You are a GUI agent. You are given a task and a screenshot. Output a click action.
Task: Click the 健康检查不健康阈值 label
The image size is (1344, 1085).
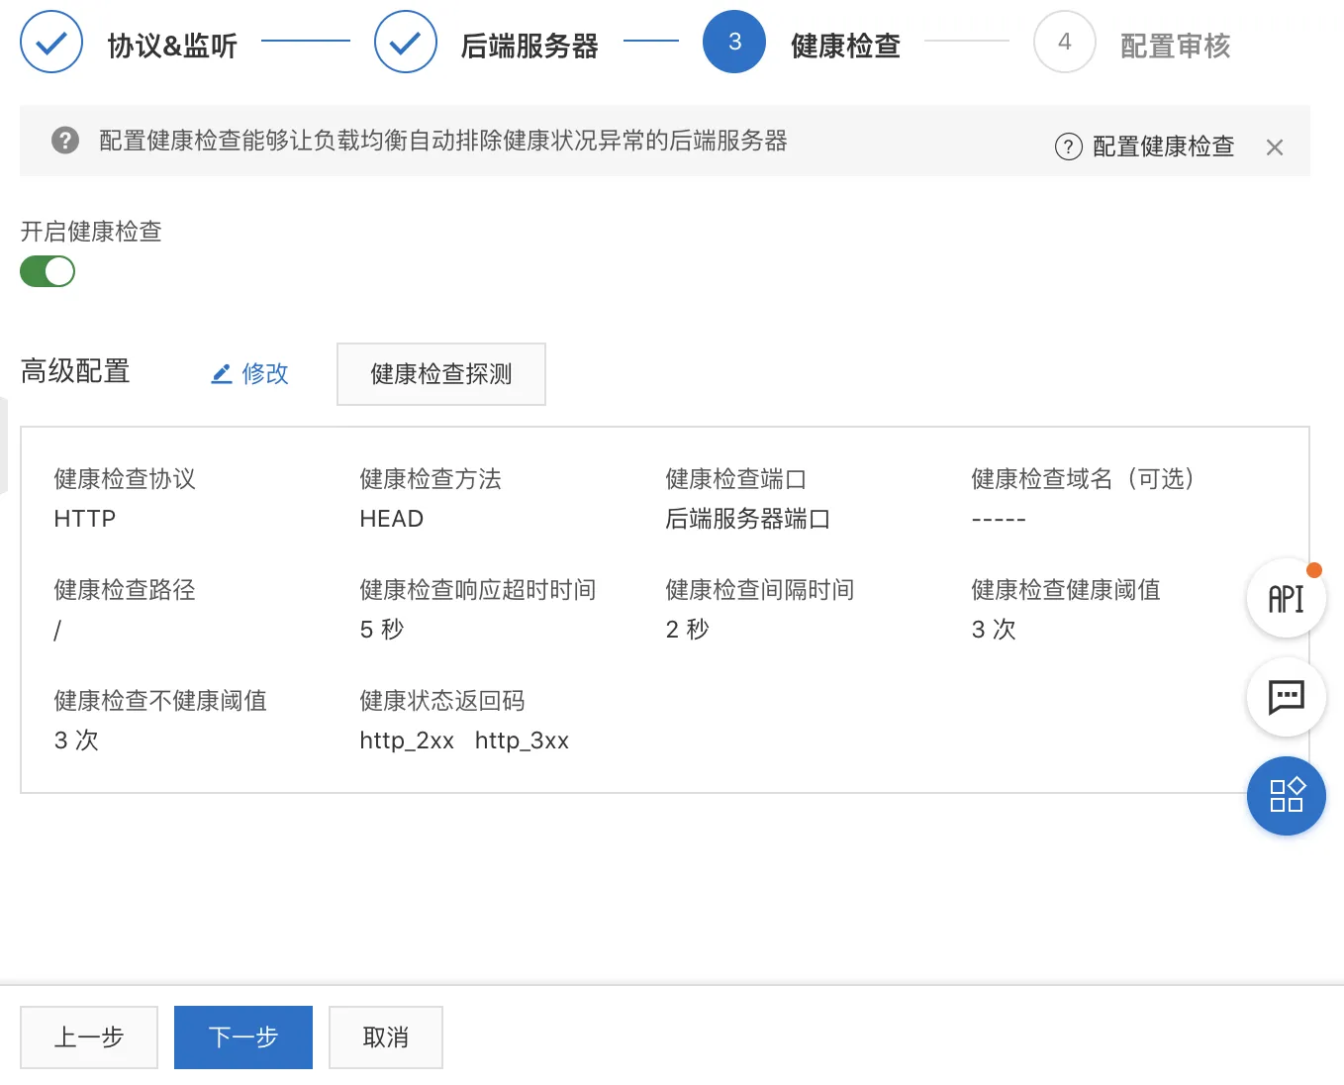tap(160, 701)
